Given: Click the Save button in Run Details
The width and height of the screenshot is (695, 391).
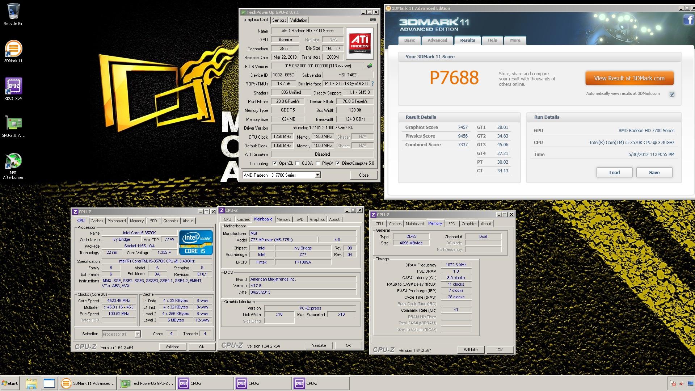Looking at the screenshot, I should click(x=654, y=173).
